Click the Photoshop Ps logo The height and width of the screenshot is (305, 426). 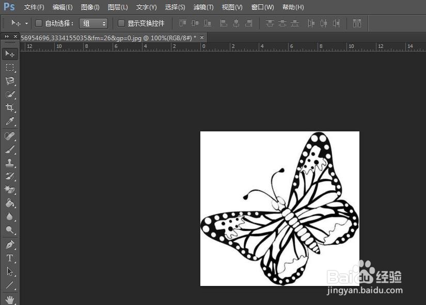point(9,7)
